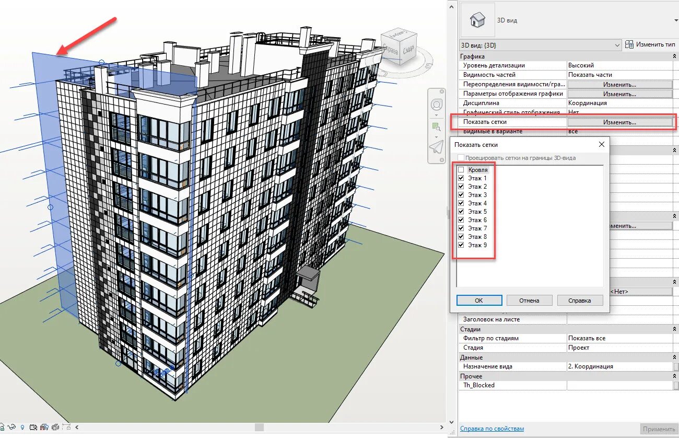Toggle the reveal hidden elements lightbulb
This screenshot has width=679, height=438.
(x=22, y=427)
